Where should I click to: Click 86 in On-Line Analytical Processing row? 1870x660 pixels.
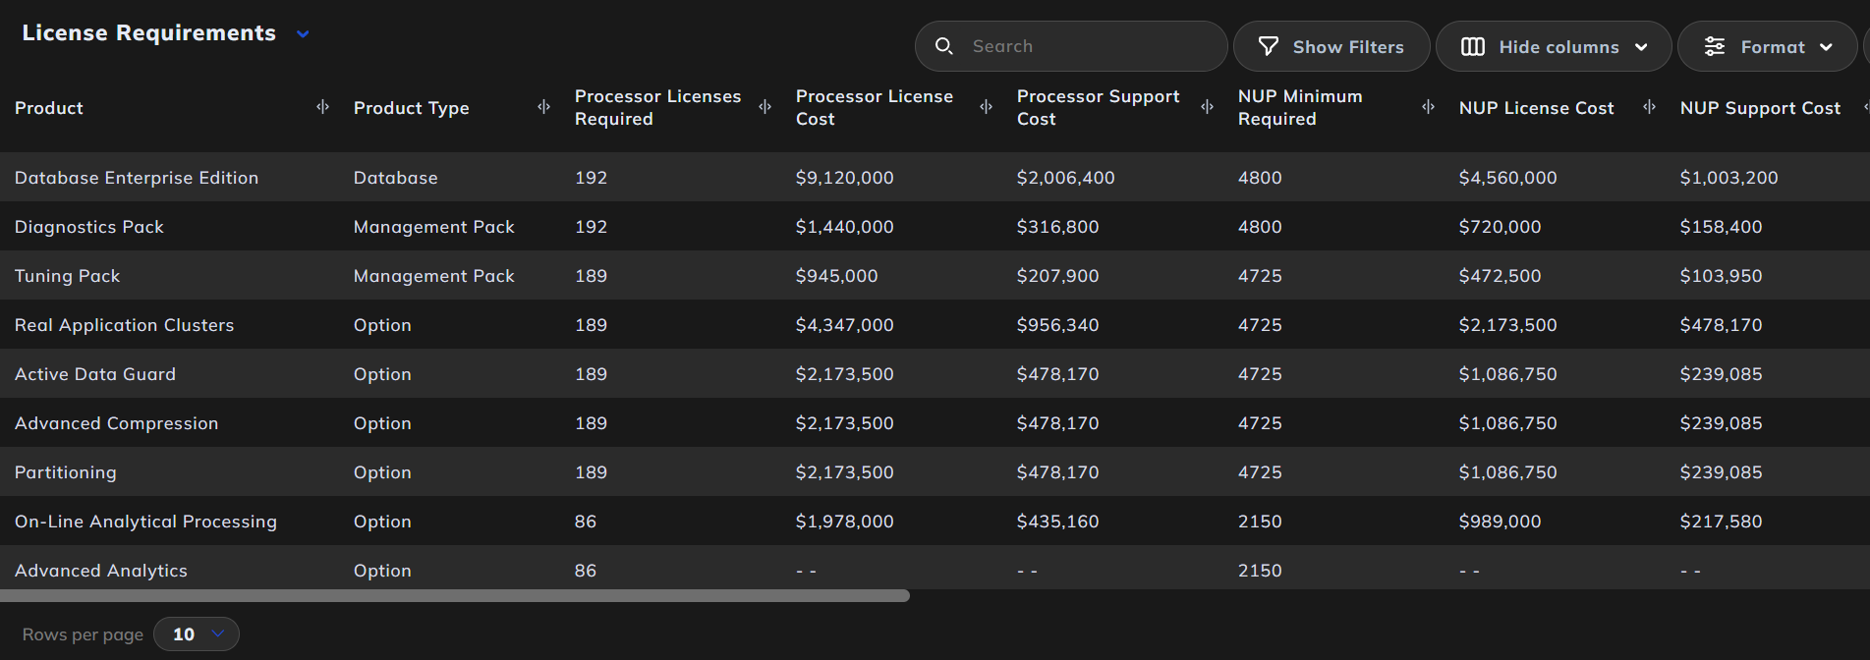pyautogui.click(x=586, y=522)
